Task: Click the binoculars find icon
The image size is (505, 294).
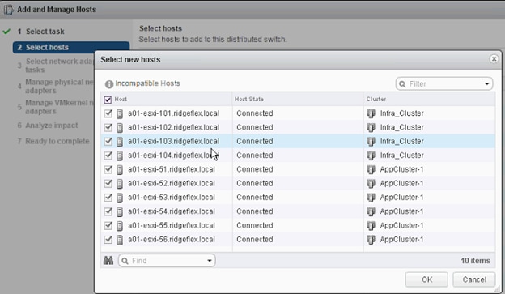Action: [x=108, y=260]
